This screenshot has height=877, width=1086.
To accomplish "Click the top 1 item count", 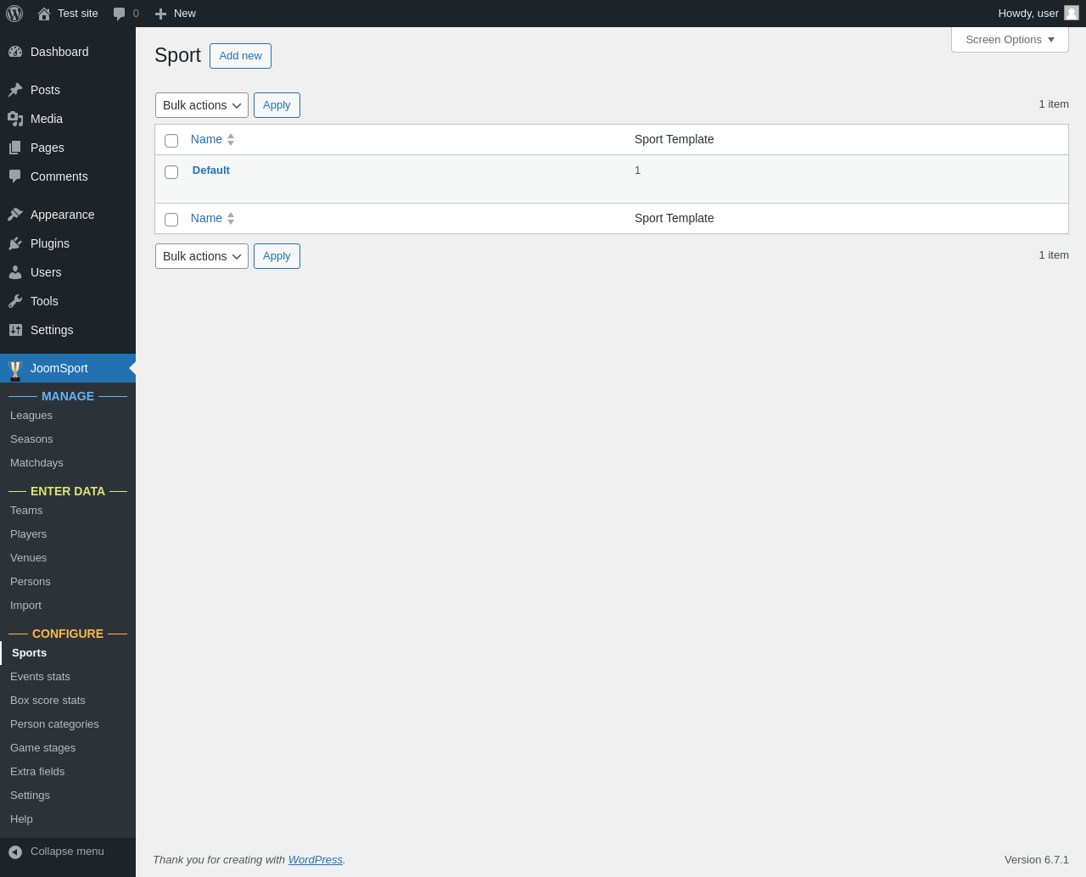I will click(1054, 104).
